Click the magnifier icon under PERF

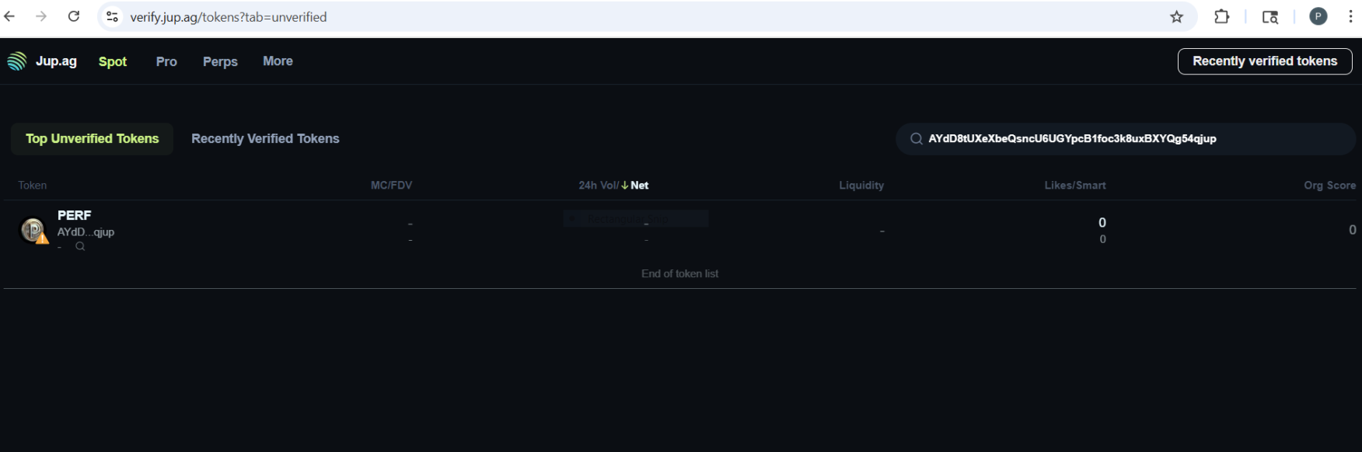(x=80, y=246)
